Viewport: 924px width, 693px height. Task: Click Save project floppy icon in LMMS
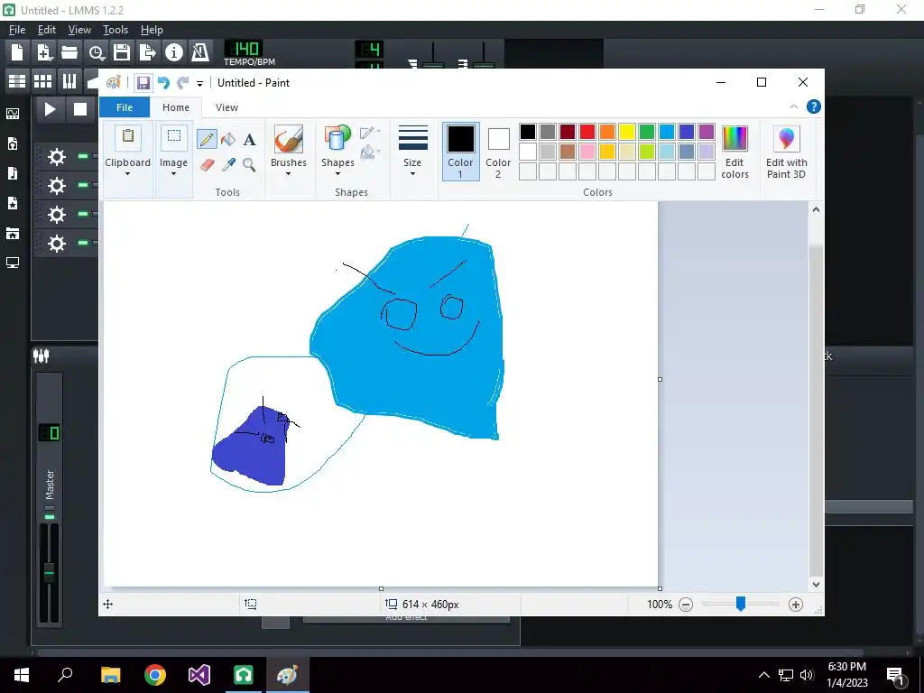pyautogui.click(x=122, y=52)
